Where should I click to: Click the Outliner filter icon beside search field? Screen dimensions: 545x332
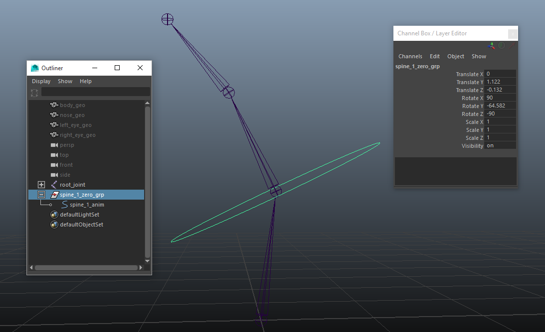coord(34,93)
